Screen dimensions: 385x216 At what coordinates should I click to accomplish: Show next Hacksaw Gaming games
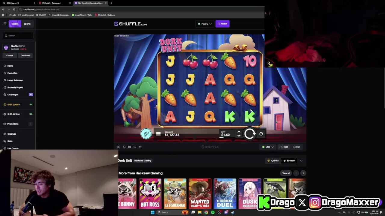pyautogui.click(x=303, y=173)
